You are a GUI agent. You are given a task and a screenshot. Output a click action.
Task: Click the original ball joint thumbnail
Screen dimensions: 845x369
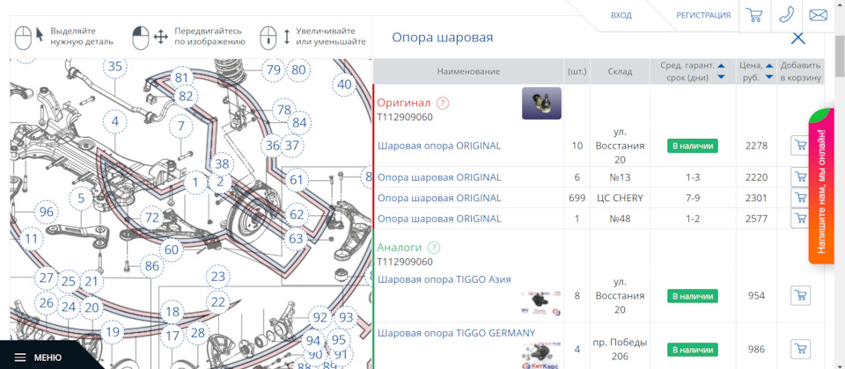coord(541,104)
